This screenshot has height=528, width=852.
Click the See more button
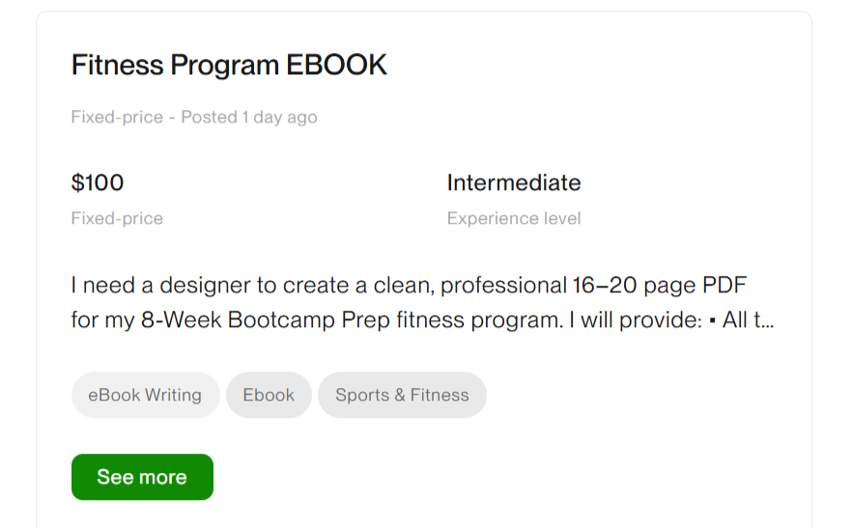coord(142,477)
